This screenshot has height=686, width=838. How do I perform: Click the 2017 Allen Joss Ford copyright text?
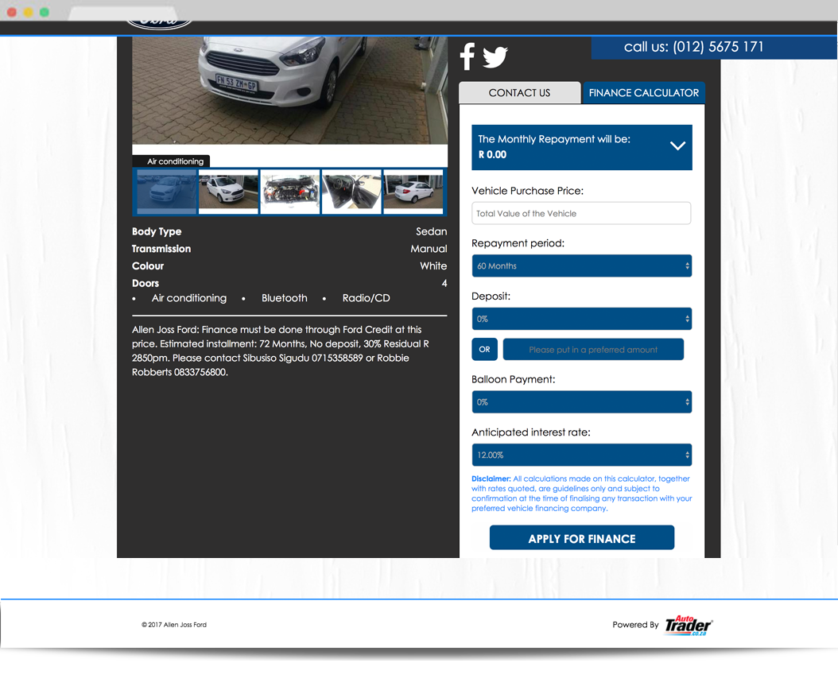[x=173, y=625]
